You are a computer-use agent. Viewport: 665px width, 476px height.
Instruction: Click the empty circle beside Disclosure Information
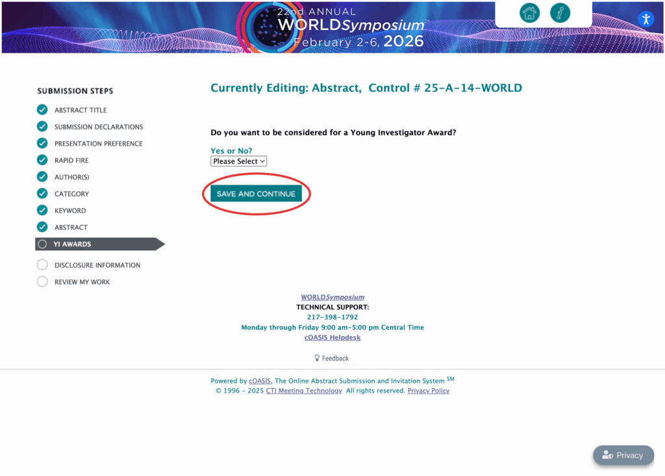pyautogui.click(x=42, y=265)
